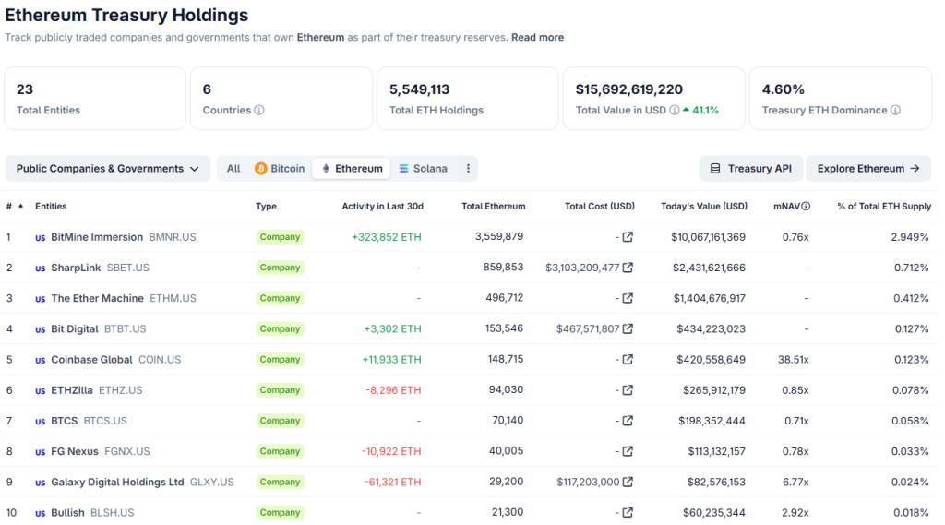Click the +323,852 ETH activity value
Screen dimensions: 945x525
(387, 237)
